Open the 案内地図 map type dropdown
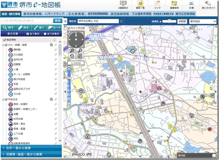 tap(203, 21)
